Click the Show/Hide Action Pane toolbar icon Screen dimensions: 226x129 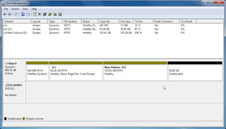click(28, 14)
